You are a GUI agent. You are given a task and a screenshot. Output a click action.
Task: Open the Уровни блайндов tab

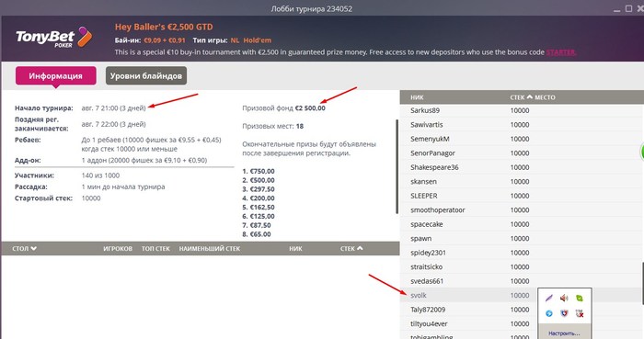[146, 76]
